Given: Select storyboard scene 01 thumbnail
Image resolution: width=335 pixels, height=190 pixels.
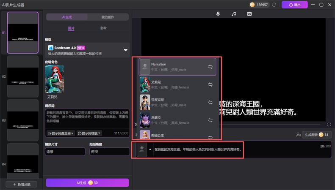Looking at the screenshot, I should tap(23, 33).
